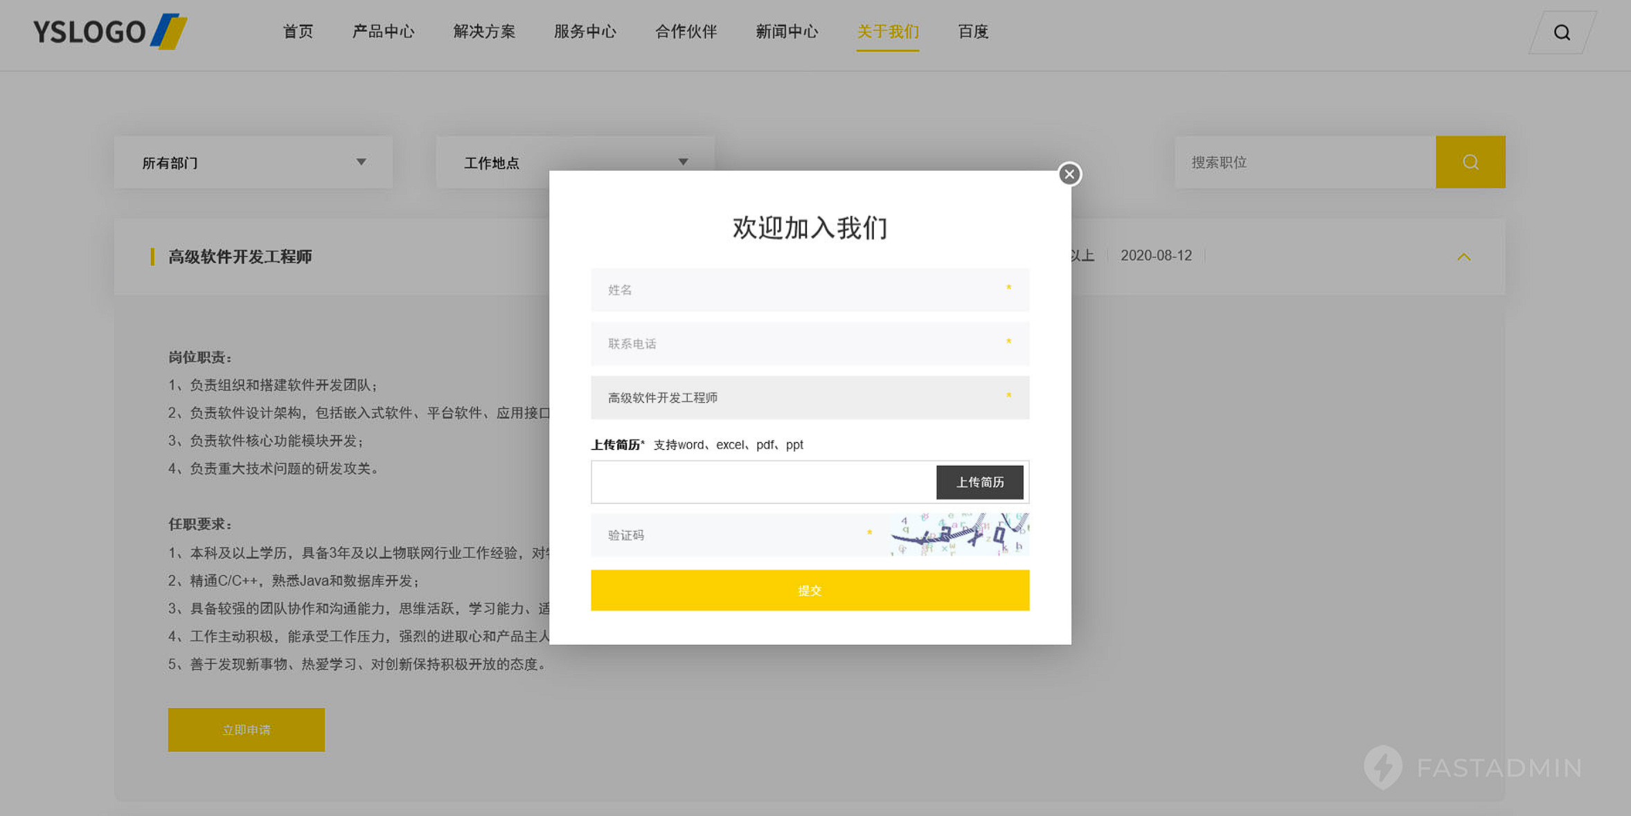Open the 工作地点 dropdown
The image size is (1631, 816).
pos(574,162)
